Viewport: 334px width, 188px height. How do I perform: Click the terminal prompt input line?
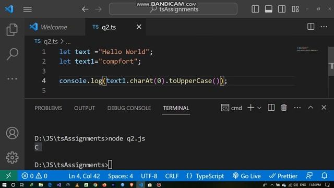click(x=73, y=165)
